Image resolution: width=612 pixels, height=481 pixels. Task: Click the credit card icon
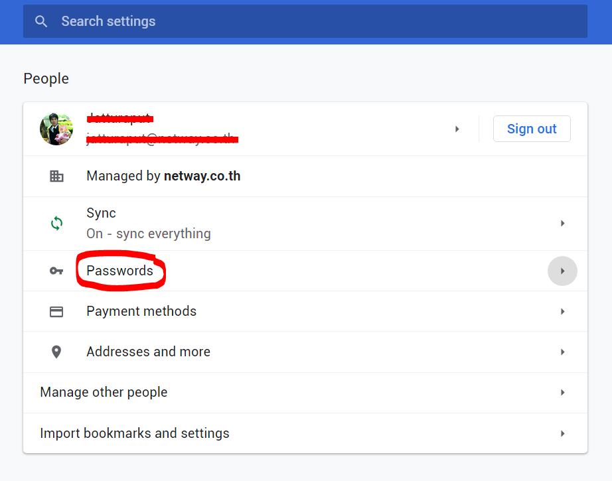tap(56, 311)
